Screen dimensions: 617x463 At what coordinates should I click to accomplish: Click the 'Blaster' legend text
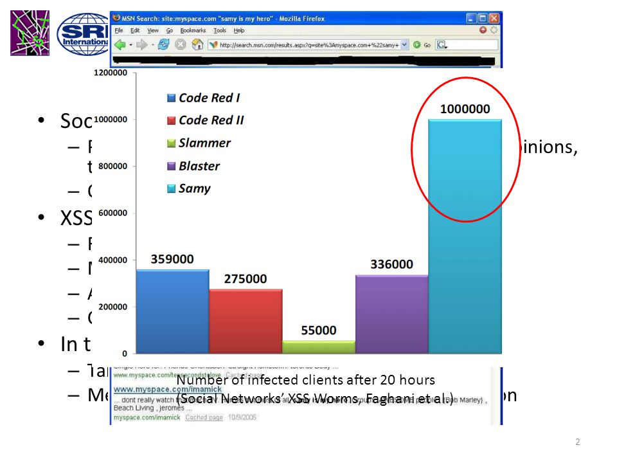pos(199,166)
